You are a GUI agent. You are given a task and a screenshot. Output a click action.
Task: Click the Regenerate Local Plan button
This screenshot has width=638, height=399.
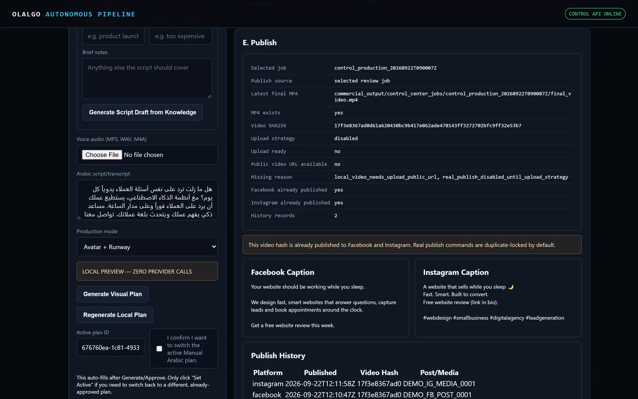115,315
